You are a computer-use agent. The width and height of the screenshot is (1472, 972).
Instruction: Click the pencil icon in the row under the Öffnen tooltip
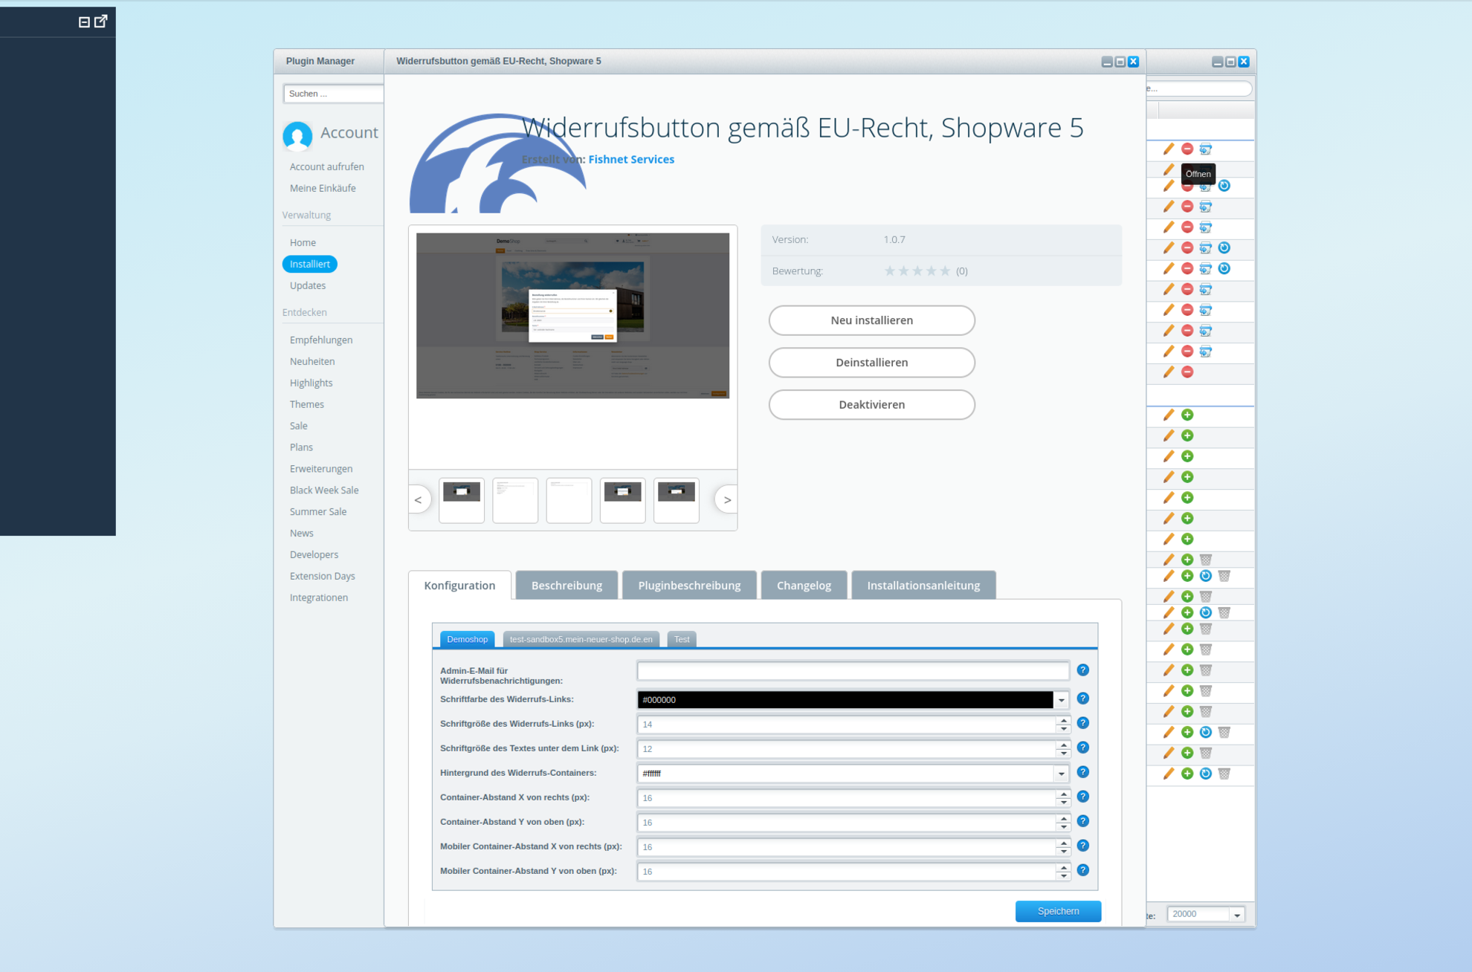[1169, 186]
